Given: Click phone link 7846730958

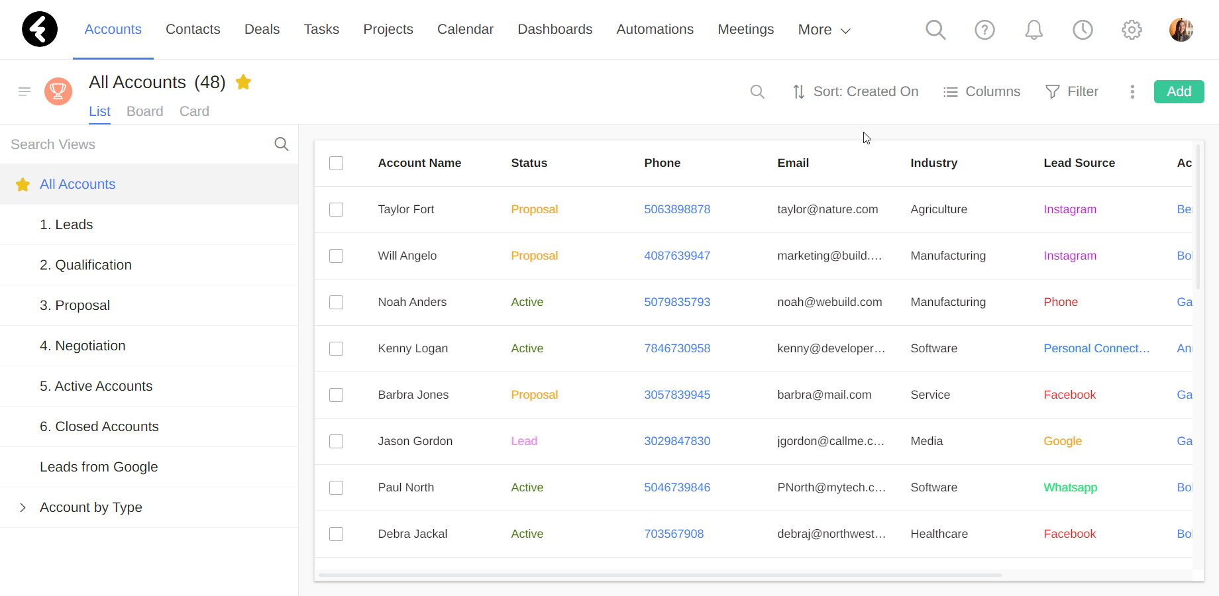Looking at the screenshot, I should click(x=677, y=348).
